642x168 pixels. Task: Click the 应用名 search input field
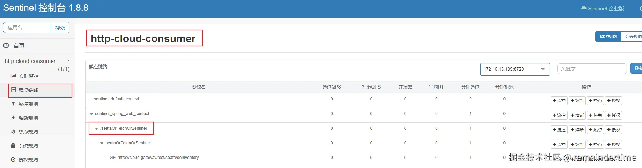(27, 28)
